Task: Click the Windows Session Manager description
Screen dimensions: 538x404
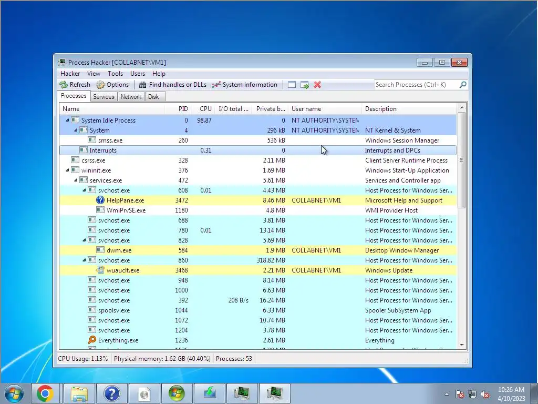Action: coord(402,140)
